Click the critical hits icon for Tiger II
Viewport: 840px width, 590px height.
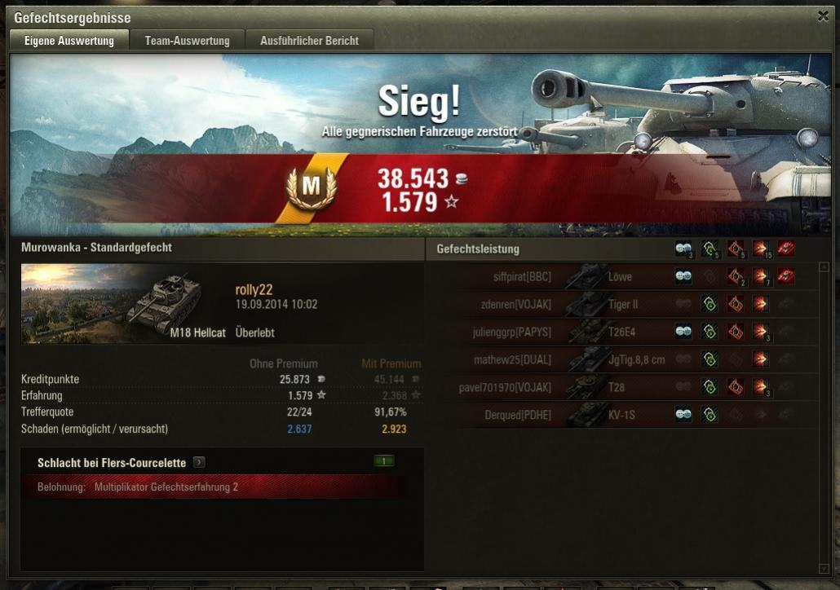point(735,304)
